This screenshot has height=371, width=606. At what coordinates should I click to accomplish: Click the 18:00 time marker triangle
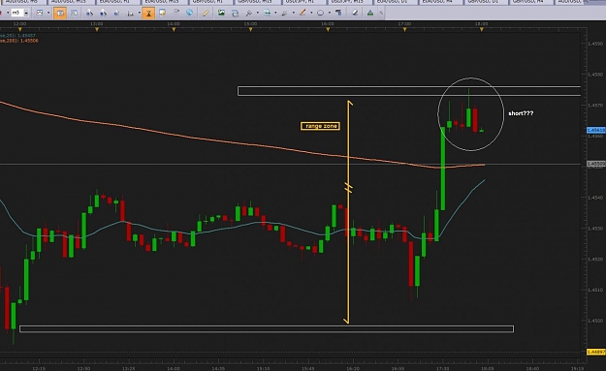pyautogui.click(x=482, y=29)
